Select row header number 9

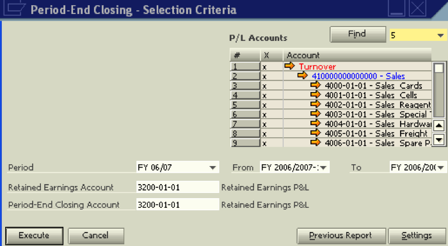[245, 142]
